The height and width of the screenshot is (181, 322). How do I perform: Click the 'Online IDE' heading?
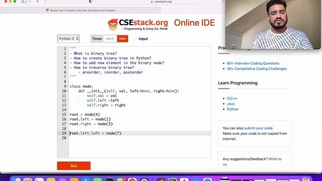(x=194, y=23)
